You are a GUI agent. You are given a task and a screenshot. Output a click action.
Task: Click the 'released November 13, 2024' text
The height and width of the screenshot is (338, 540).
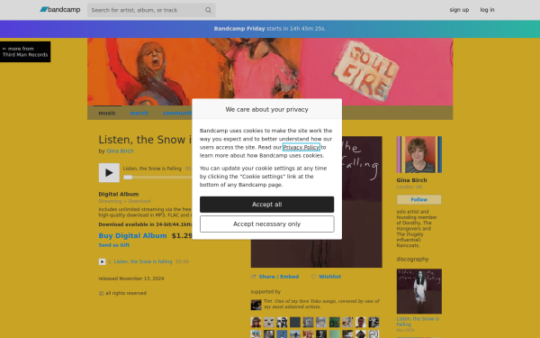tap(131, 279)
